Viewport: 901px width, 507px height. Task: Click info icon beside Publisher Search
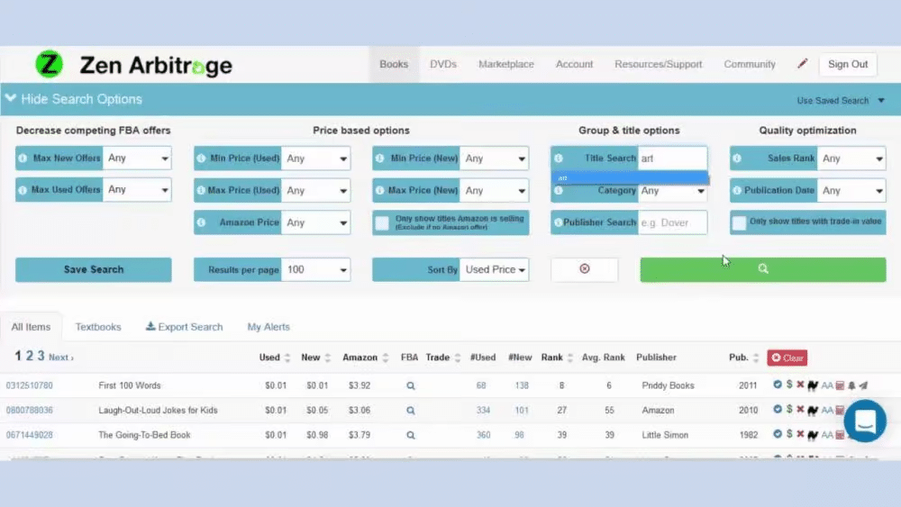[x=558, y=222]
